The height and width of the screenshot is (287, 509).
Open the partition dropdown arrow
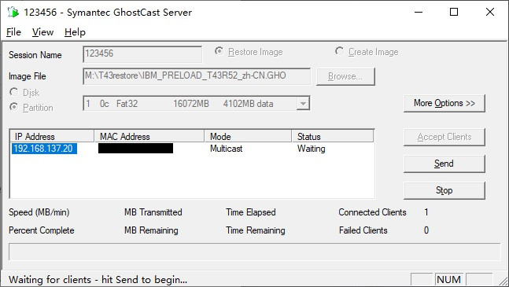(303, 104)
